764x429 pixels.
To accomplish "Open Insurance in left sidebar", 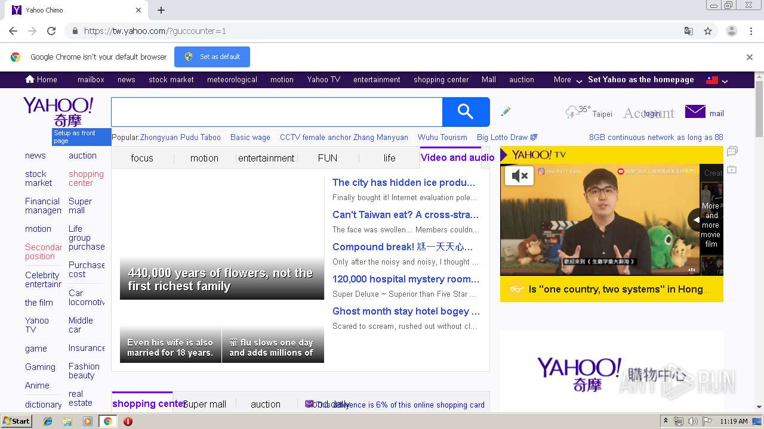I will click(87, 348).
